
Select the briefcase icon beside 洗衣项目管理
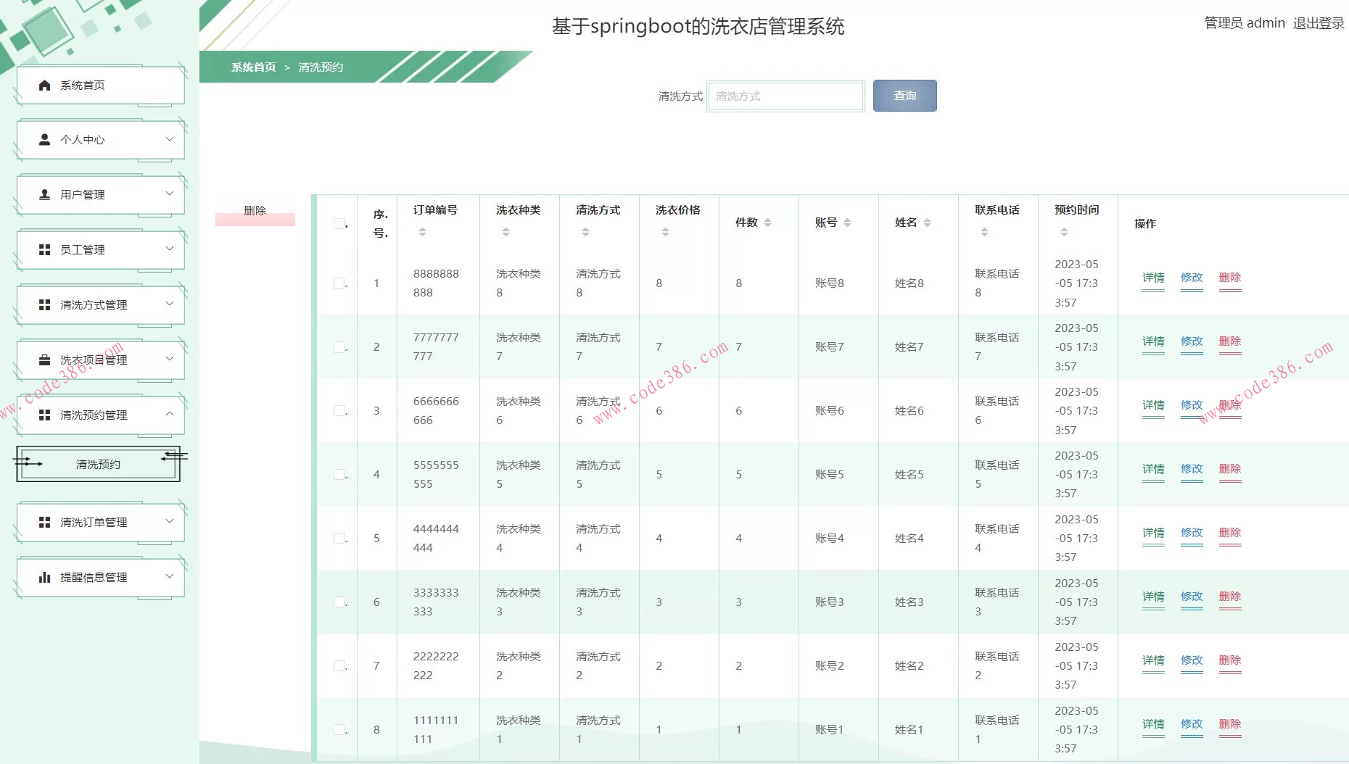click(43, 359)
